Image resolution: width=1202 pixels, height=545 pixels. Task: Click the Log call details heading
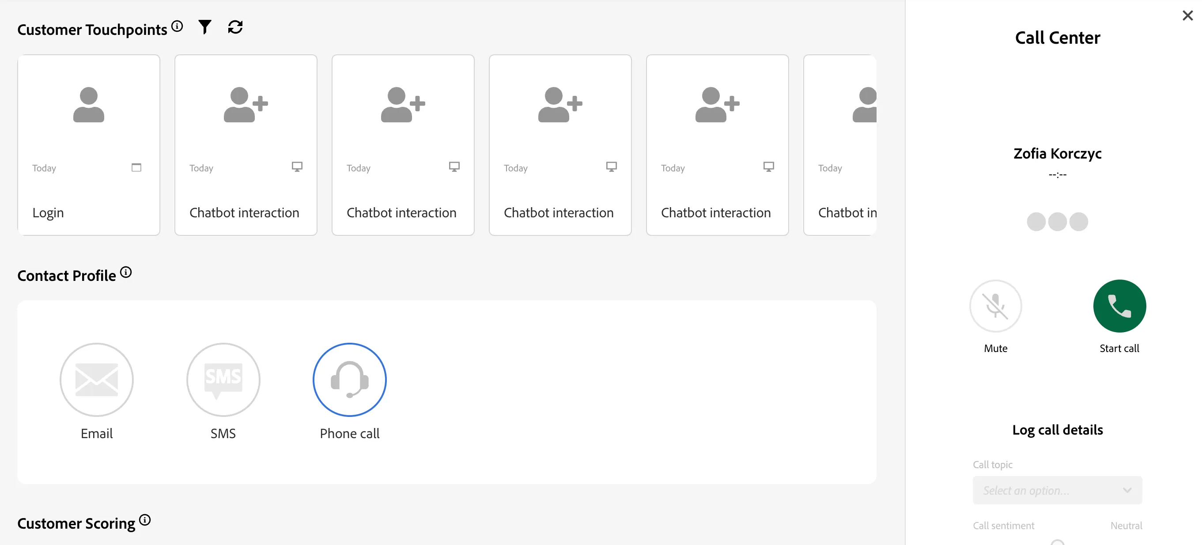pos(1057,430)
